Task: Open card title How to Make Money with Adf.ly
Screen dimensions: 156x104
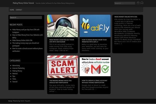Action: tap(94, 41)
